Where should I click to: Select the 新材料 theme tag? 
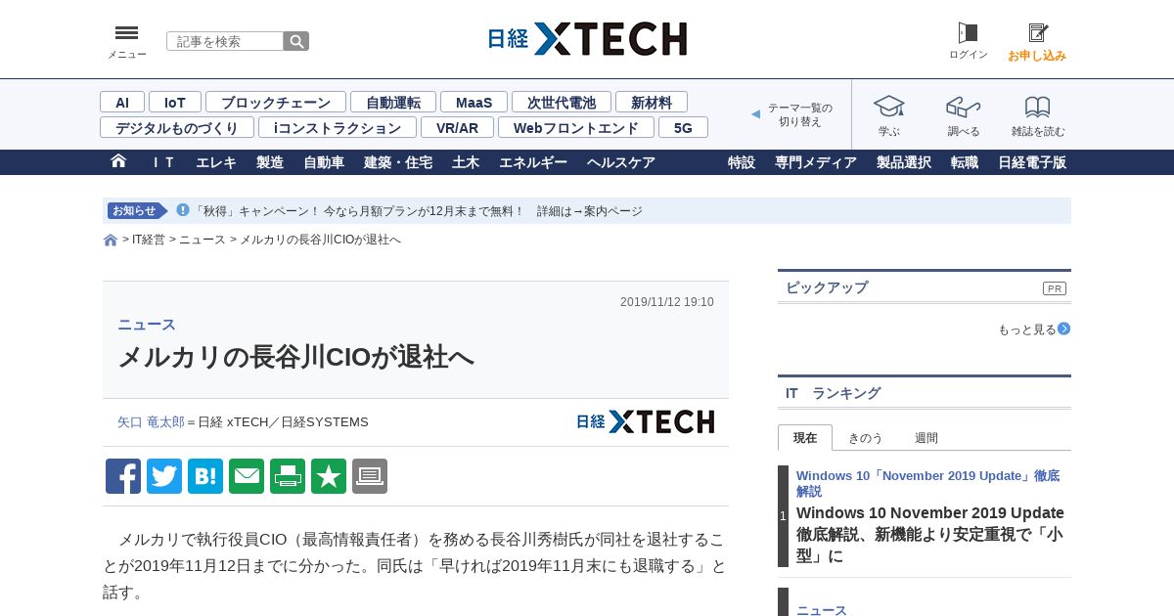652,102
